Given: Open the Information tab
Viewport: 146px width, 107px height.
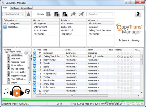Looking at the screenshot, I should click(26, 8).
